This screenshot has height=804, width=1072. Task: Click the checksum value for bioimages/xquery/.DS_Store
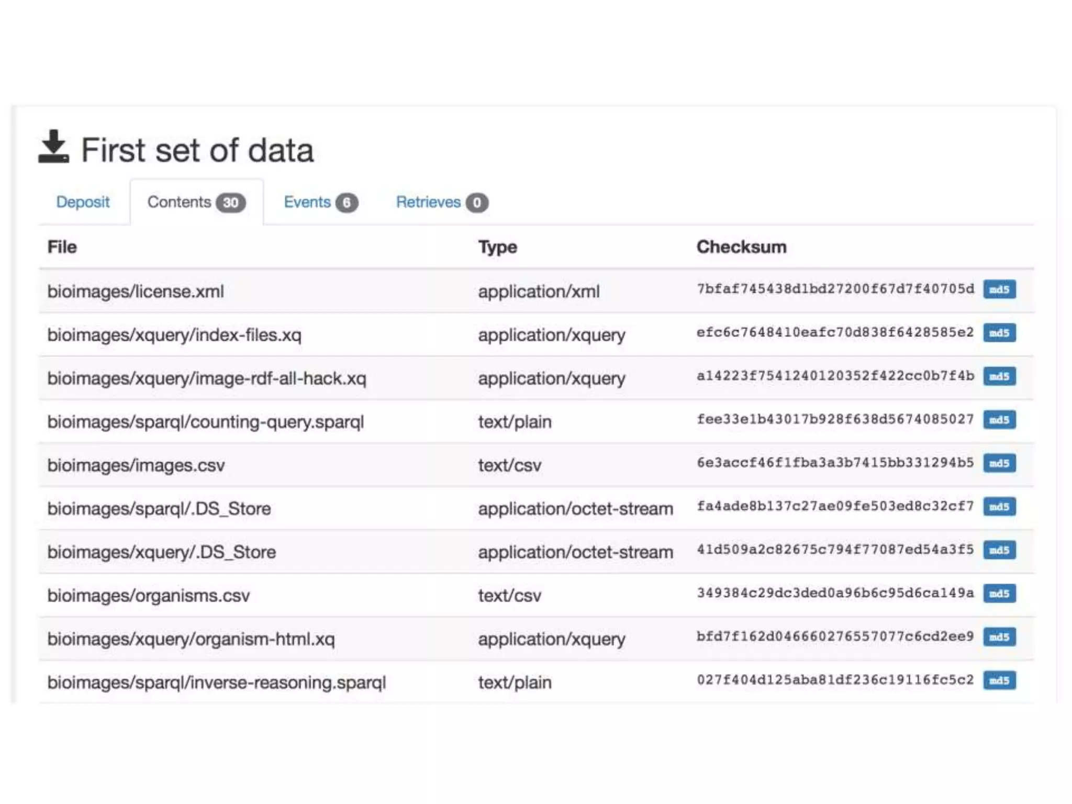835,550
